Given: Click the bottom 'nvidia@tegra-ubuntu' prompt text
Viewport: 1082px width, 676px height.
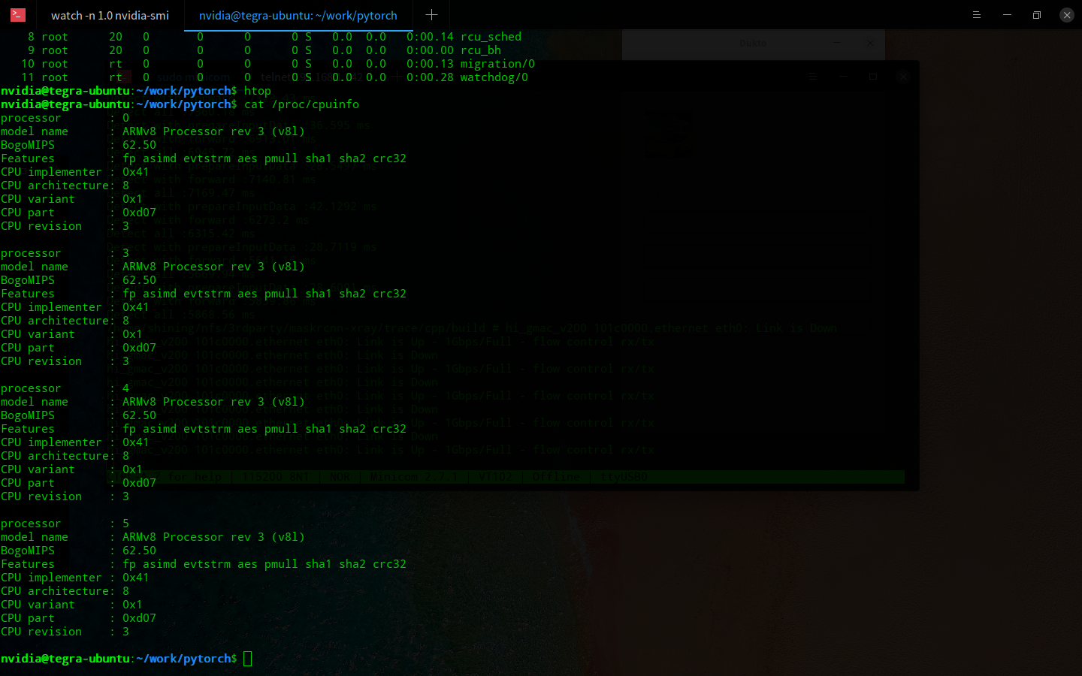Looking at the screenshot, I should (x=65, y=659).
